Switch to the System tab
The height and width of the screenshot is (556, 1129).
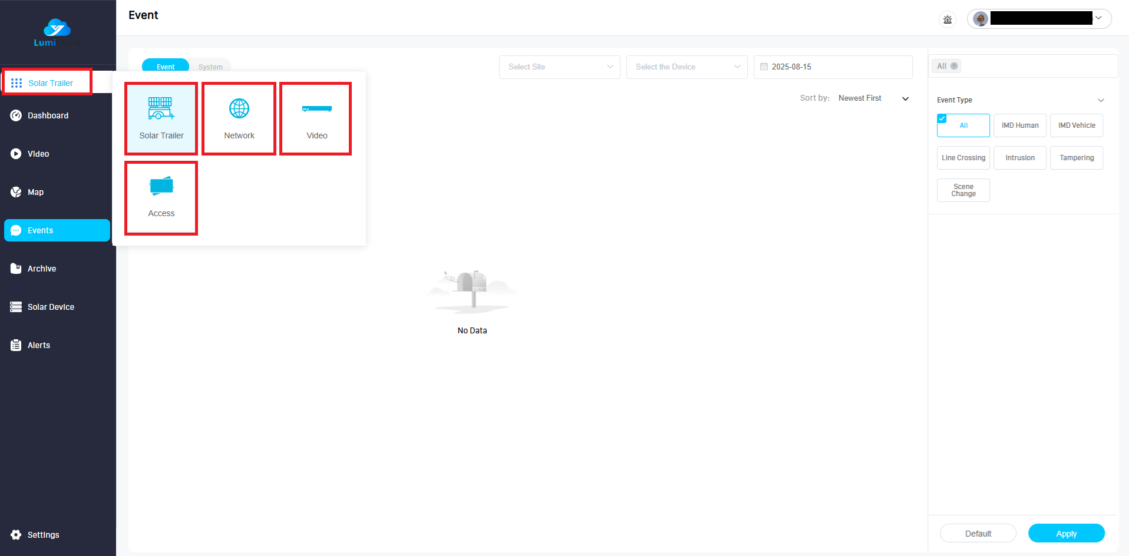[x=210, y=67]
